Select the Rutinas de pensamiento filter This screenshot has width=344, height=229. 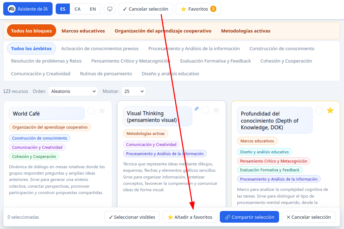(x=106, y=74)
